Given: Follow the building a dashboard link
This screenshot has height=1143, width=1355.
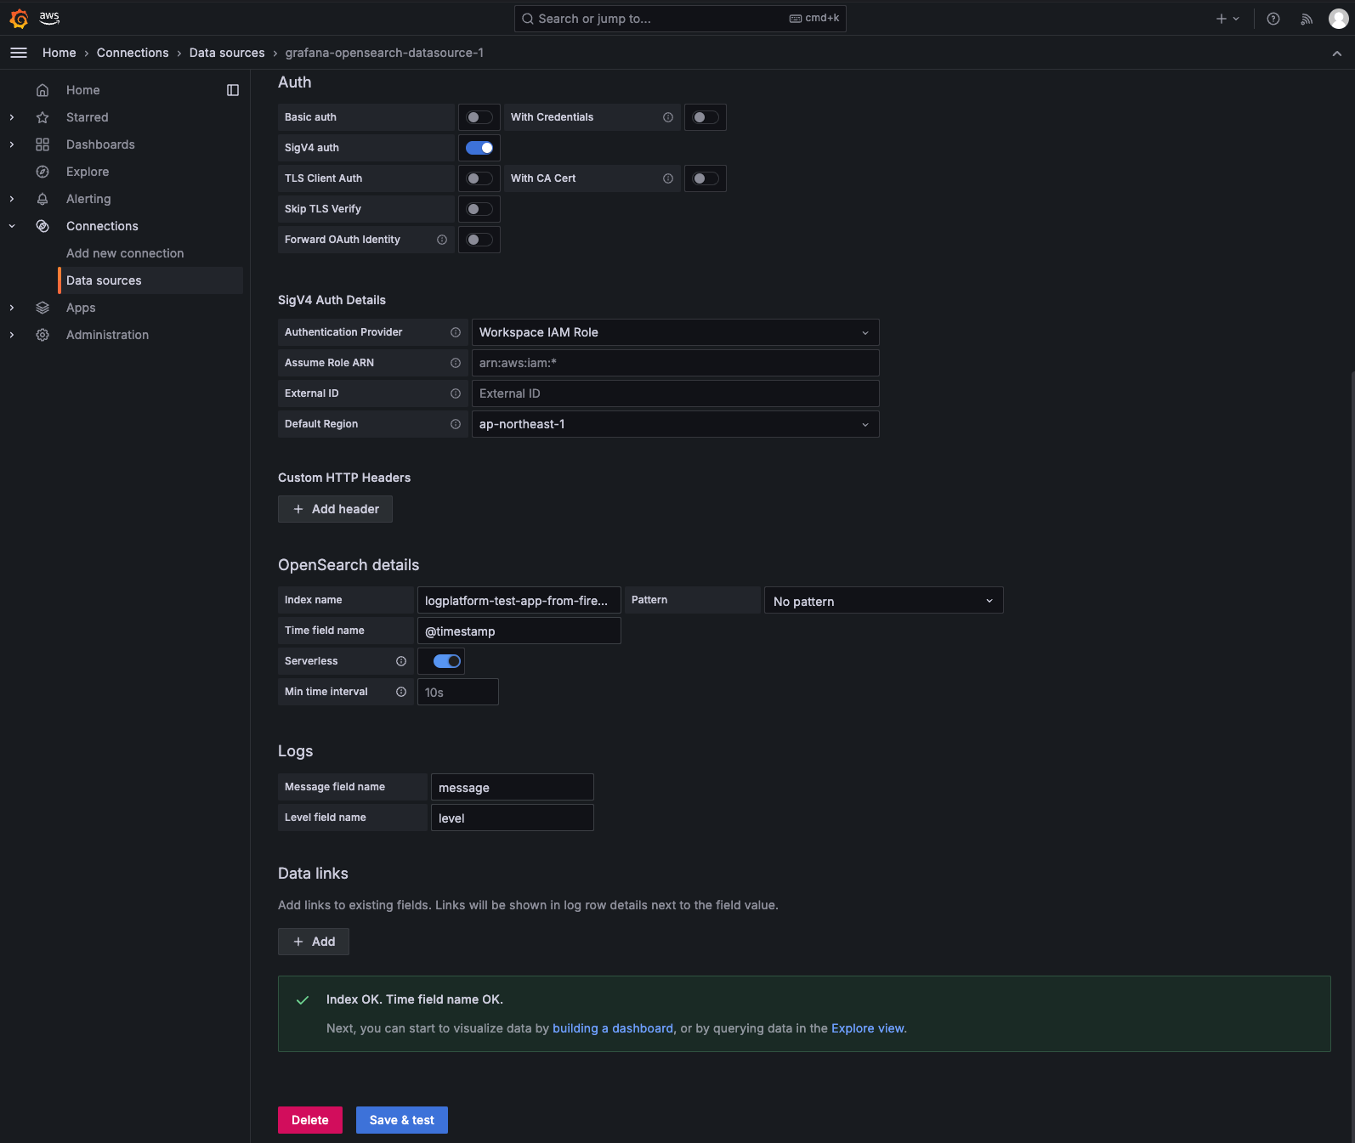Looking at the screenshot, I should coord(613,1028).
